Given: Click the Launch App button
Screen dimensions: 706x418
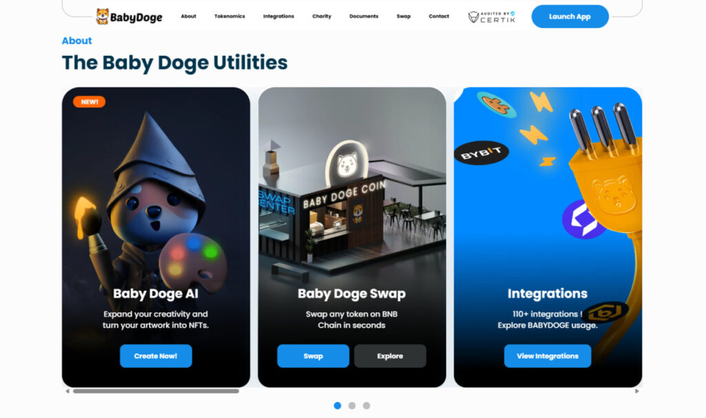Looking at the screenshot, I should [570, 17].
